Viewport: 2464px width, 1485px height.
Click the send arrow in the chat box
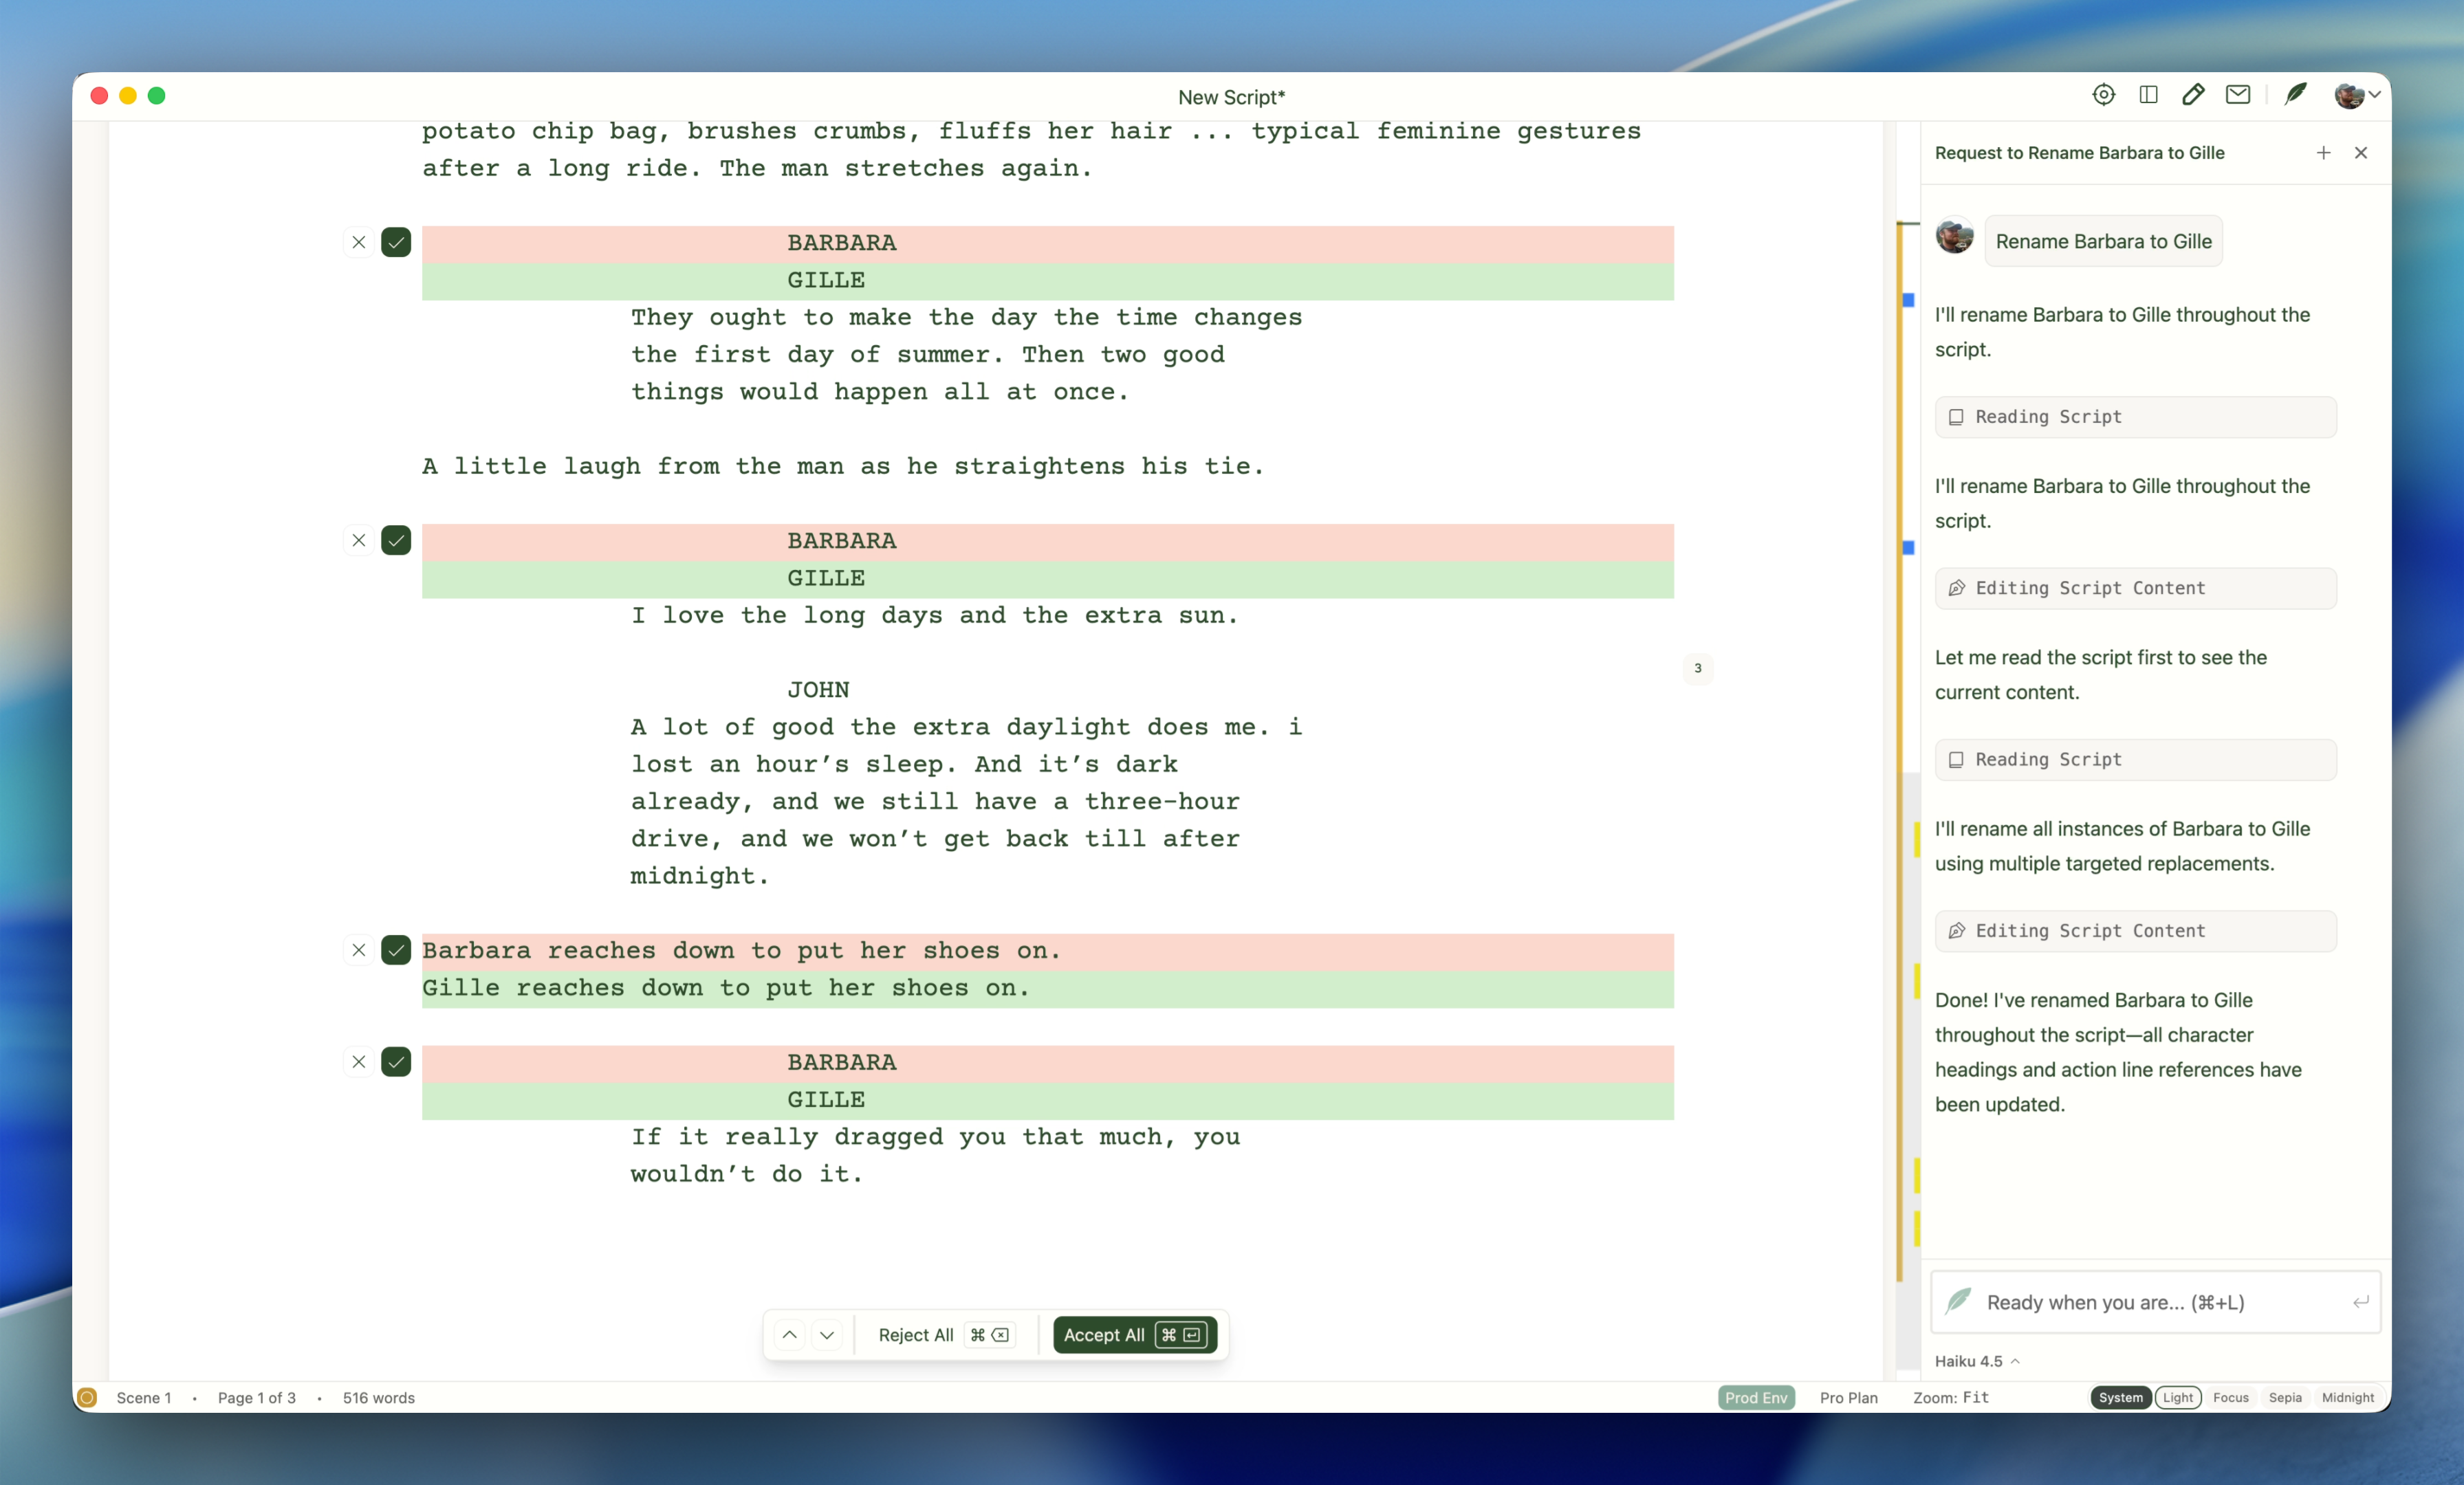coord(2361,1302)
